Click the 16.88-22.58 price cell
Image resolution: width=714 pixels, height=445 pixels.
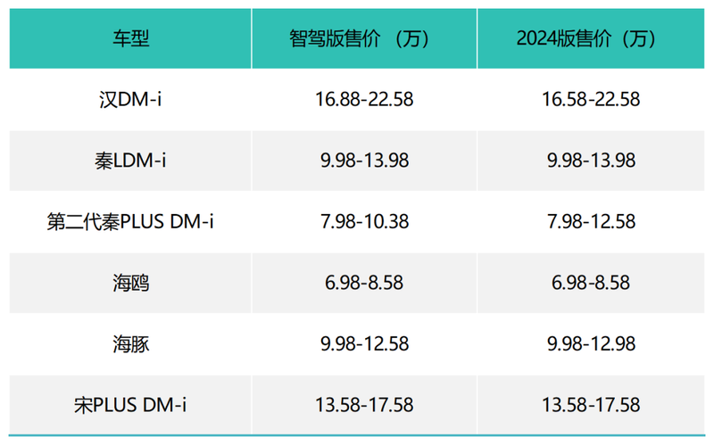coord(364,100)
